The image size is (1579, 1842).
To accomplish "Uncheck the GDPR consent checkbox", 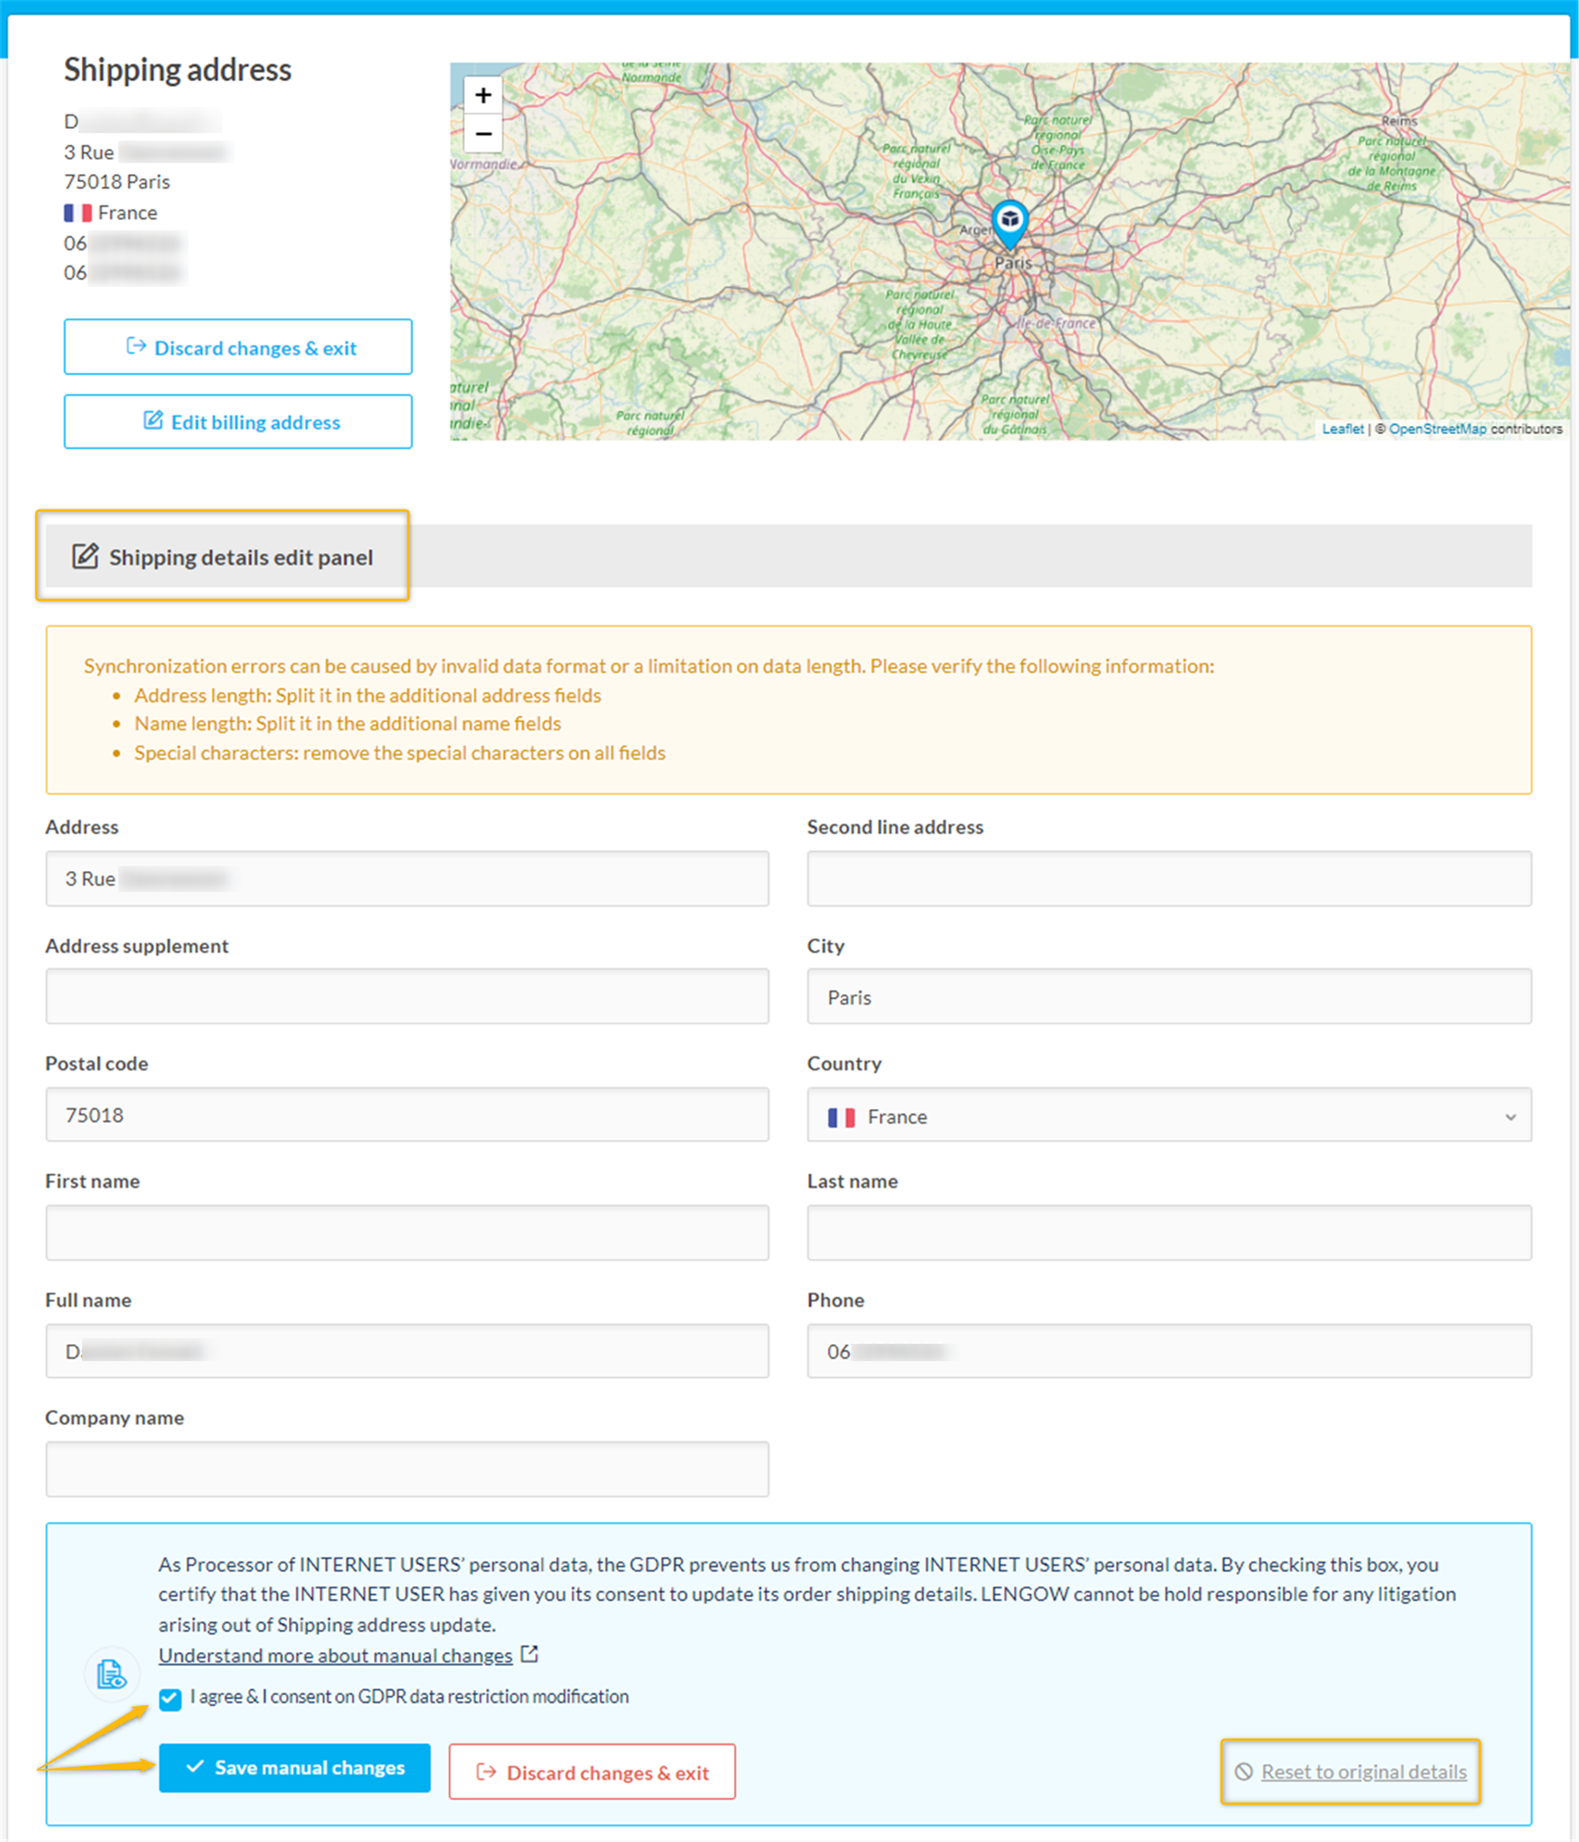I will [x=170, y=1699].
